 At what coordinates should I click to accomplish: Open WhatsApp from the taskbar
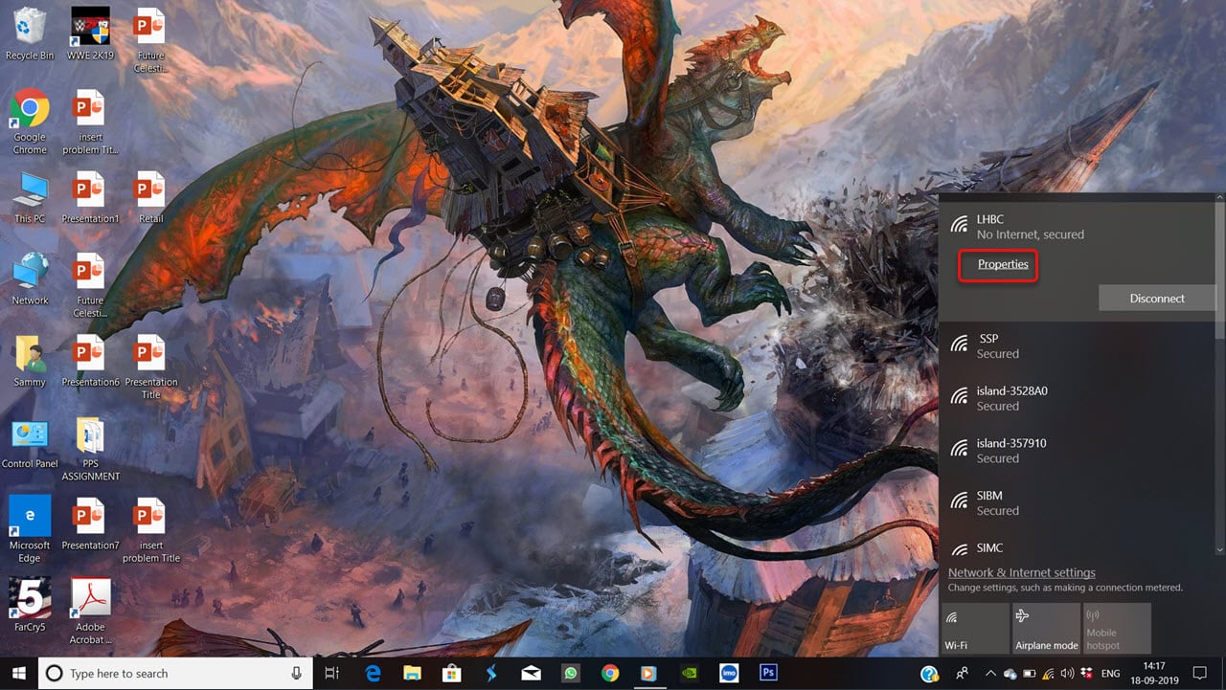[x=571, y=673]
